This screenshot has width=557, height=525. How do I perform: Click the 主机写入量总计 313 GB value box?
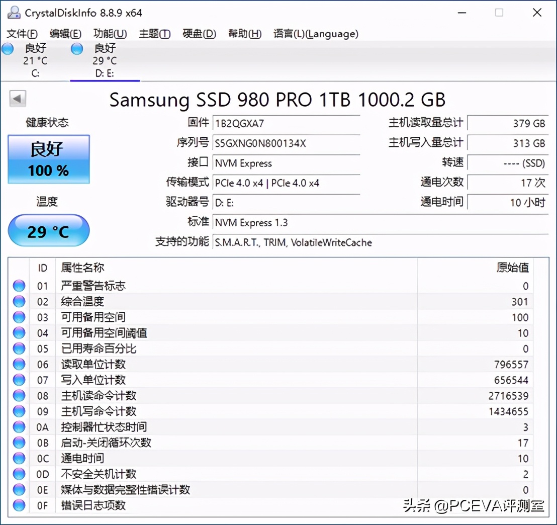pyautogui.click(x=508, y=143)
